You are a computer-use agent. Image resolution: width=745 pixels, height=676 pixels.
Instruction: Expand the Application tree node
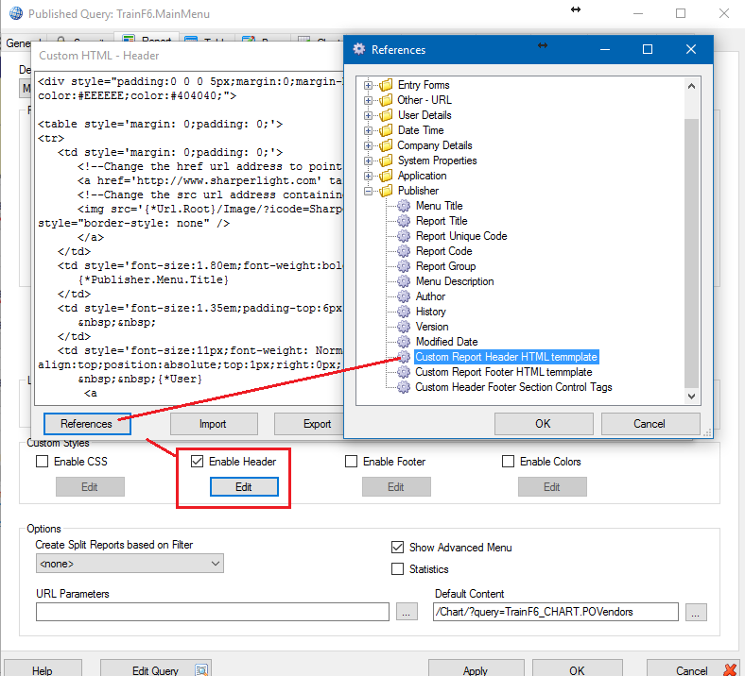coord(368,176)
